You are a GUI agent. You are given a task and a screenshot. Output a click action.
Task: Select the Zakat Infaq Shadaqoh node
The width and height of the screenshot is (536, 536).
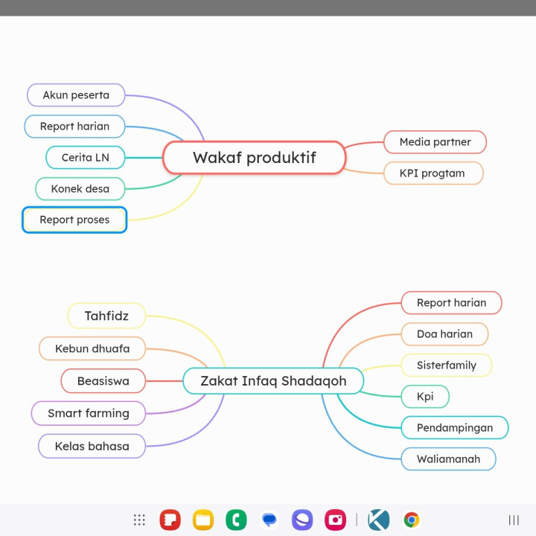pyautogui.click(x=273, y=381)
